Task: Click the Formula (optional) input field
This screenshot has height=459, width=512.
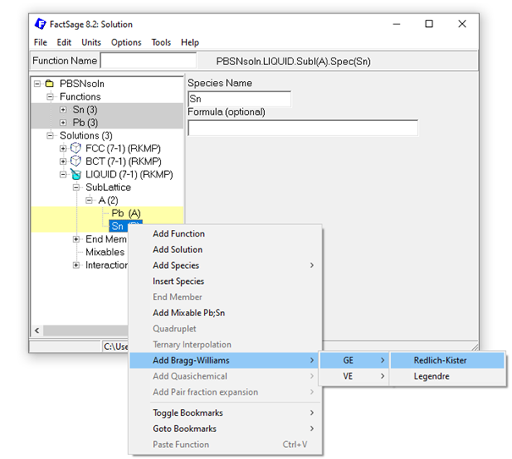Action: pyautogui.click(x=303, y=128)
